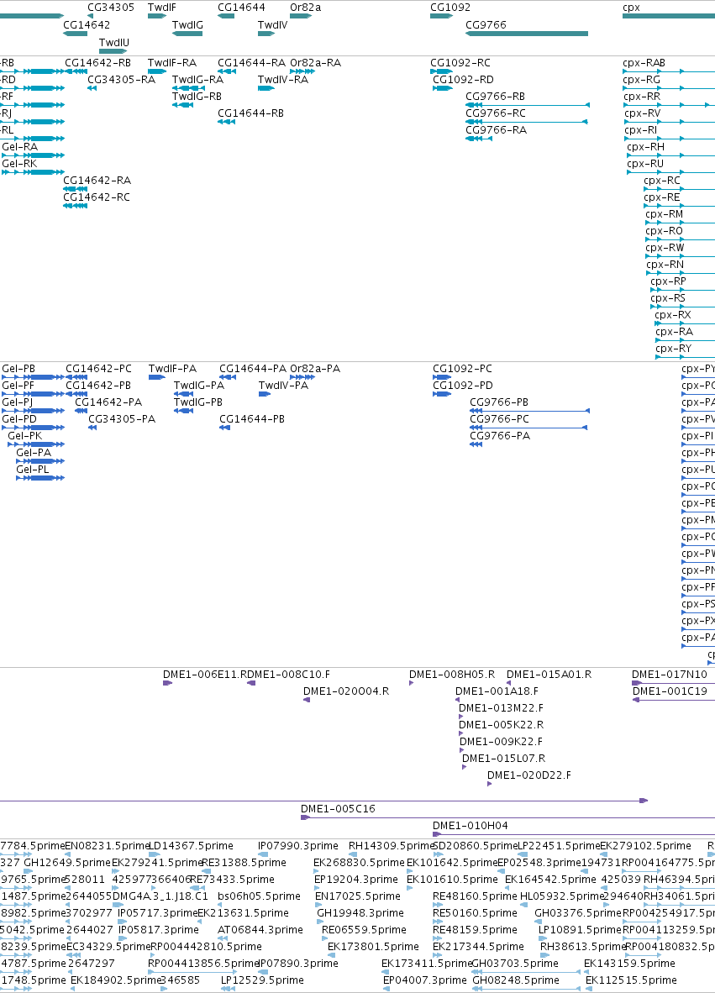The height and width of the screenshot is (993, 715).
Task: Select EST GH19948.3prime
Action: point(360,913)
